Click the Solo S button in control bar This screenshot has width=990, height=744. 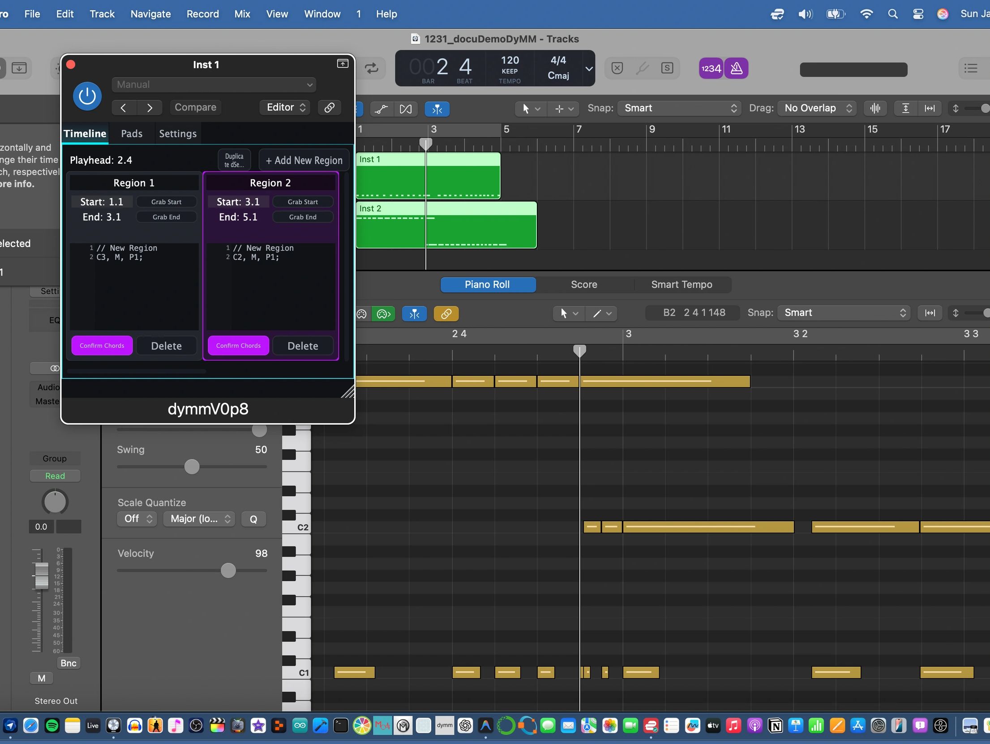click(x=667, y=68)
